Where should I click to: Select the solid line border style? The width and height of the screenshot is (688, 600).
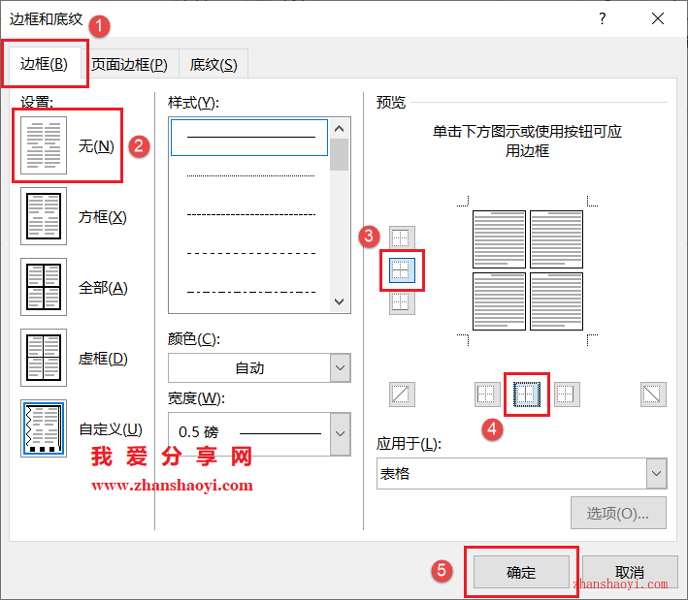point(249,138)
